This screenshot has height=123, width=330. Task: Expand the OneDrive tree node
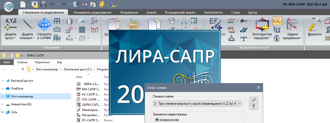tap(3, 89)
